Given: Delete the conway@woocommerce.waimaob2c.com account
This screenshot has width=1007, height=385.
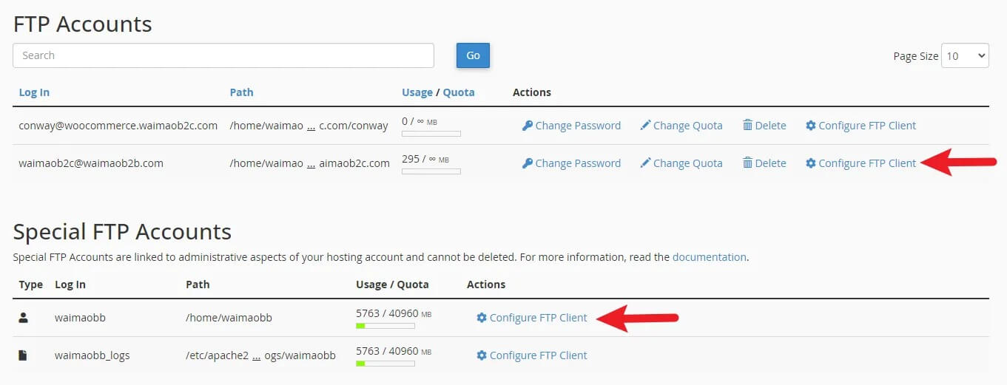Looking at the screenshot, I should [764, 126].
